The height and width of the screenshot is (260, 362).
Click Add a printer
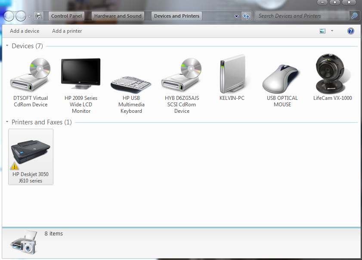[67, 31]
